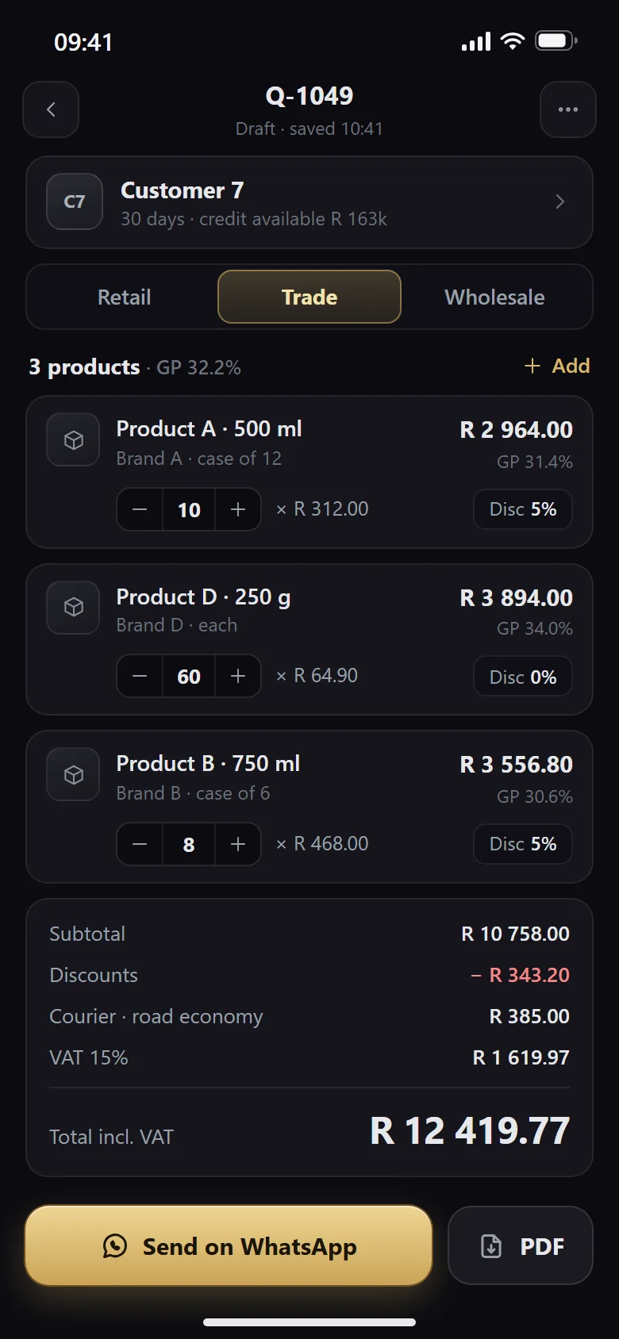Tap the Product B box icon
The height and width of the screenshot is (1339, 619).
pos(74,774)
